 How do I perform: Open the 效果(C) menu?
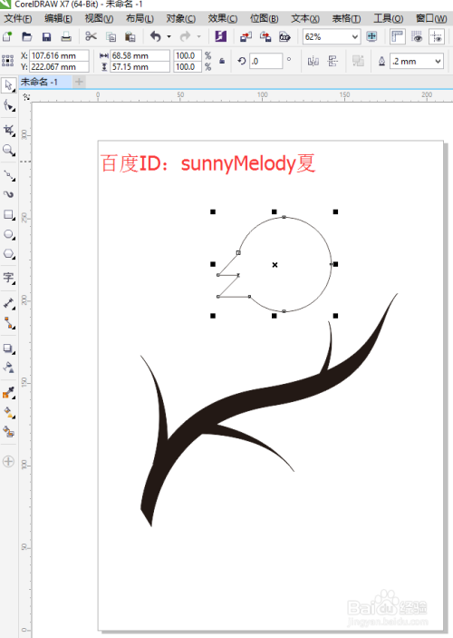[223, 19]
